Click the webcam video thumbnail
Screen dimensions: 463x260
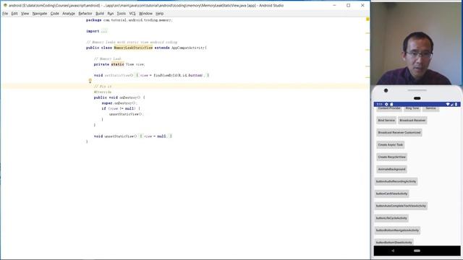coord(417,43)
